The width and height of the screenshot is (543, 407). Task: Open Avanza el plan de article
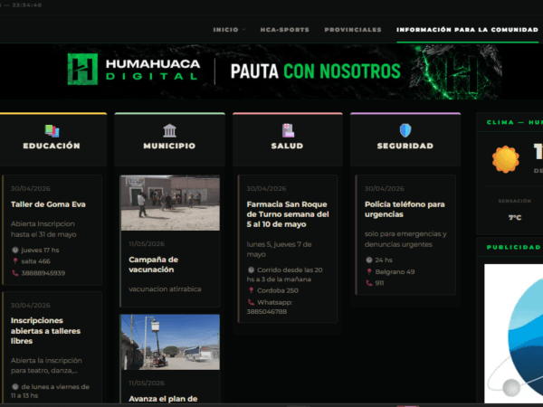point(163,399)
